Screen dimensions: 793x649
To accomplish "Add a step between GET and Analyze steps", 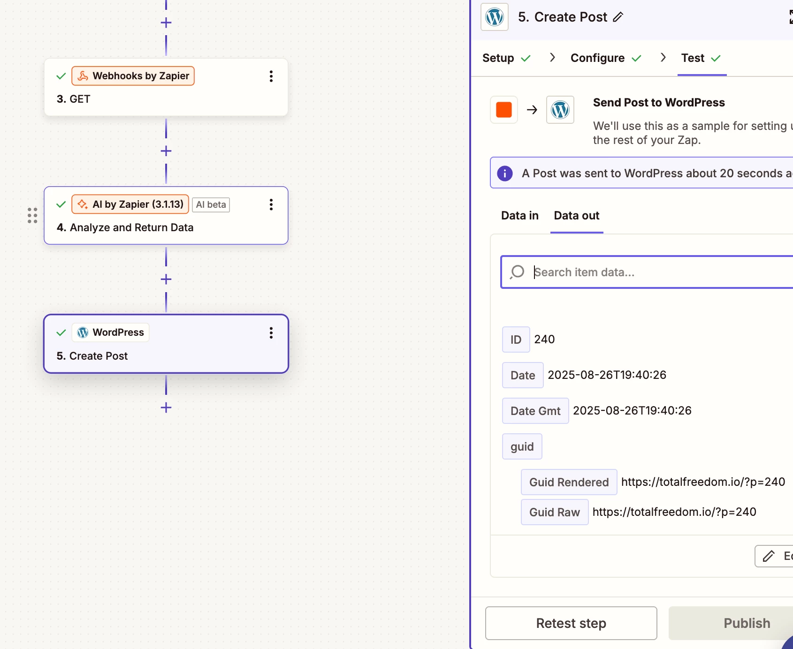I will click(x=166, y=151).
